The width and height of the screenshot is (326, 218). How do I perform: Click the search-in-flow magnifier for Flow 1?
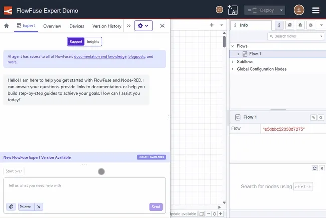321,117
